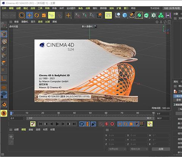
Task: Click frame 50 on the timeline ruler
Action: pos(90,113)
